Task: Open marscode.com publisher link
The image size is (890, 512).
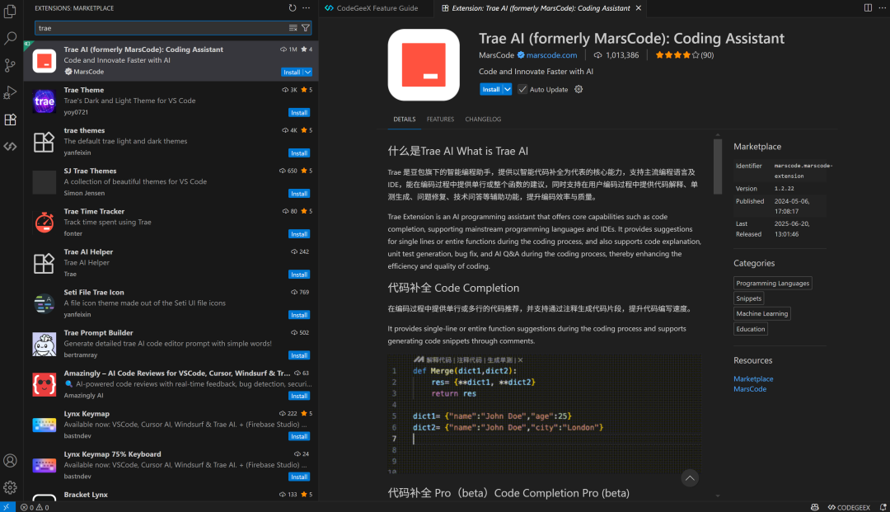Action: point(551,55)
